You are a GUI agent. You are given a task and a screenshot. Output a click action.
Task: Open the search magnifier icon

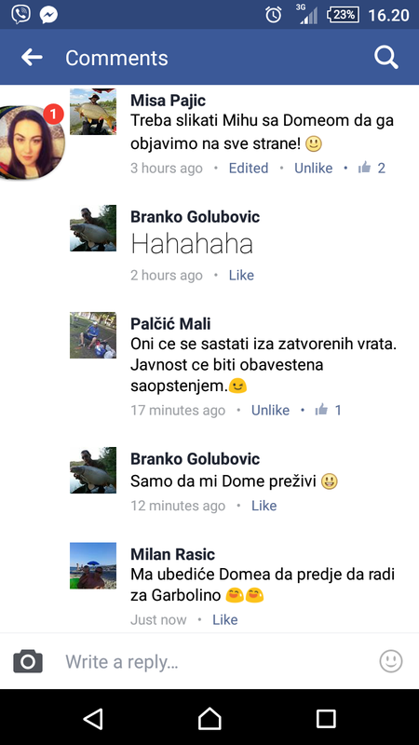coord(385,58)
